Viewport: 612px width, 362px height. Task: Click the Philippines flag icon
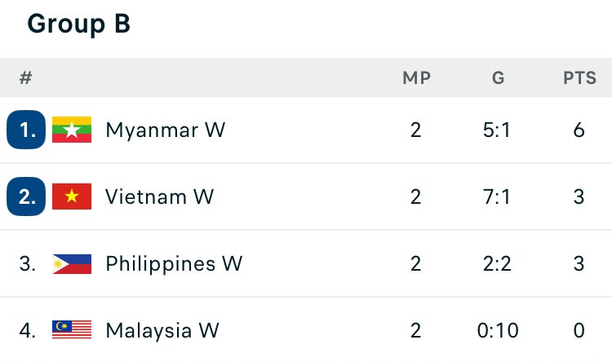tap(71, 263)
